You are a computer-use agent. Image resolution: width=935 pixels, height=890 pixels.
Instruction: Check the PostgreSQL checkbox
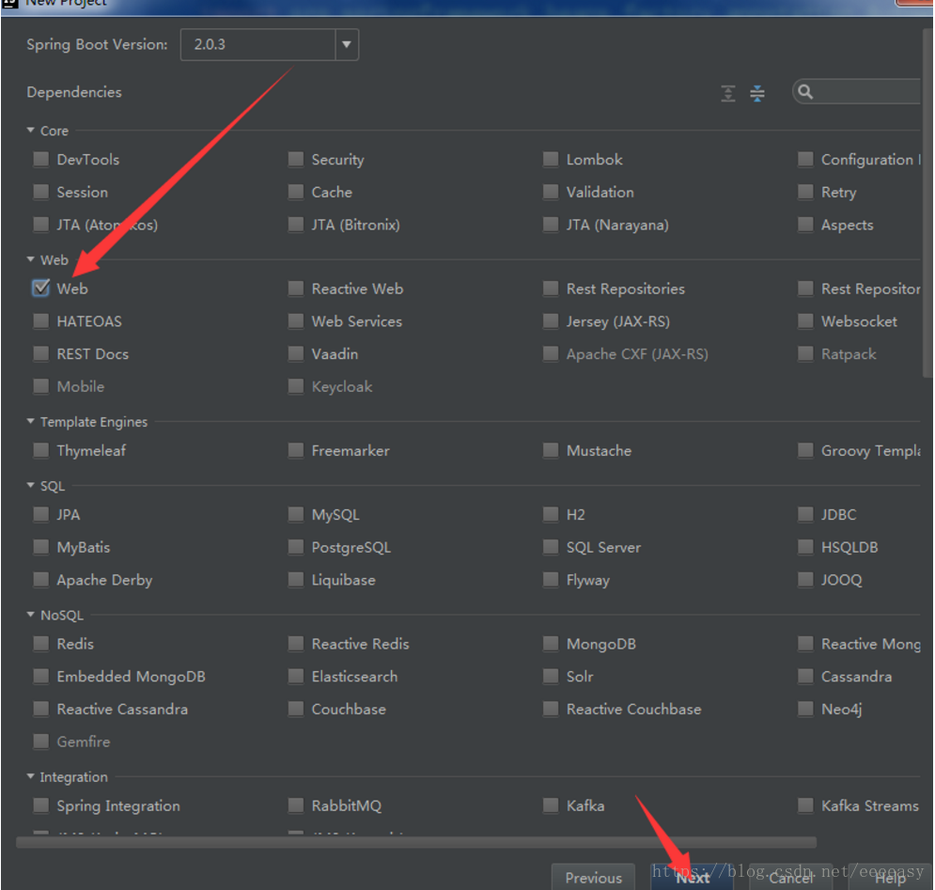(x=296, y=547)
